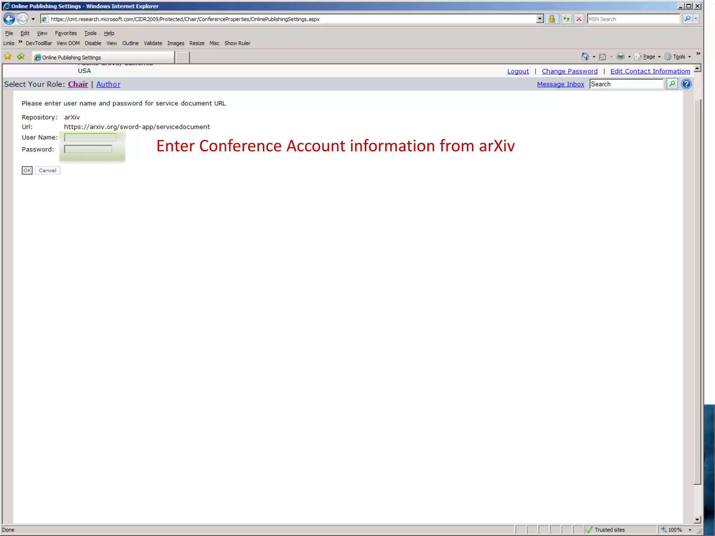The image size is (715, 536).
Task: Expand the command bar overflow chevron
Action: (698, 53)
